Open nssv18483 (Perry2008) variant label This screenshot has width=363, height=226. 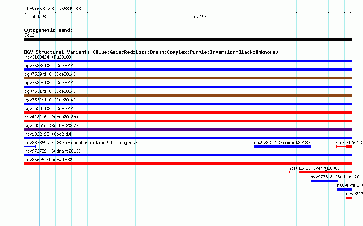[x=314, y=168]
